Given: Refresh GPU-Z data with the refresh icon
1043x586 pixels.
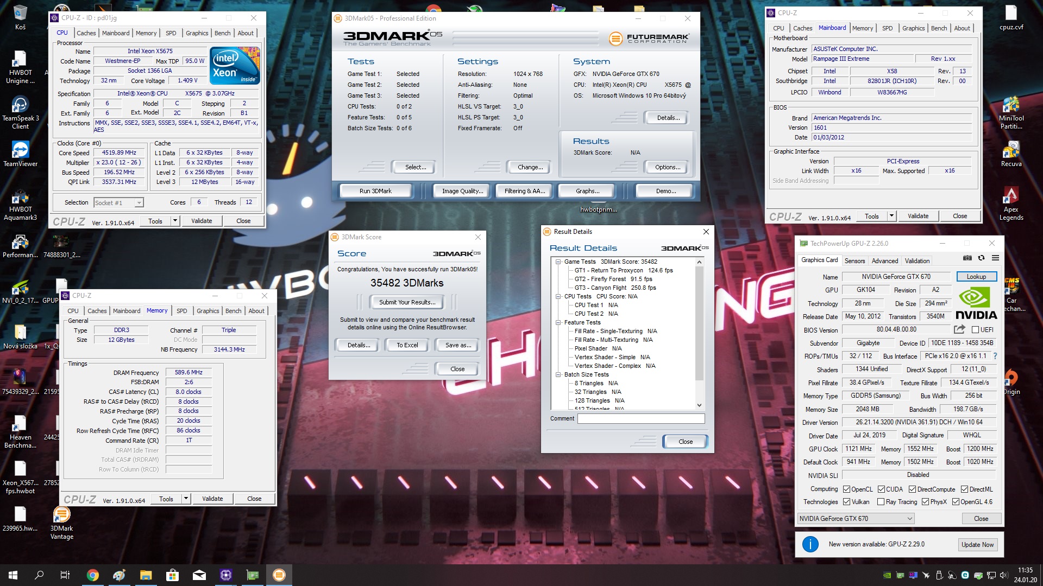Looking at the screenshot, I should coord(981,258).
